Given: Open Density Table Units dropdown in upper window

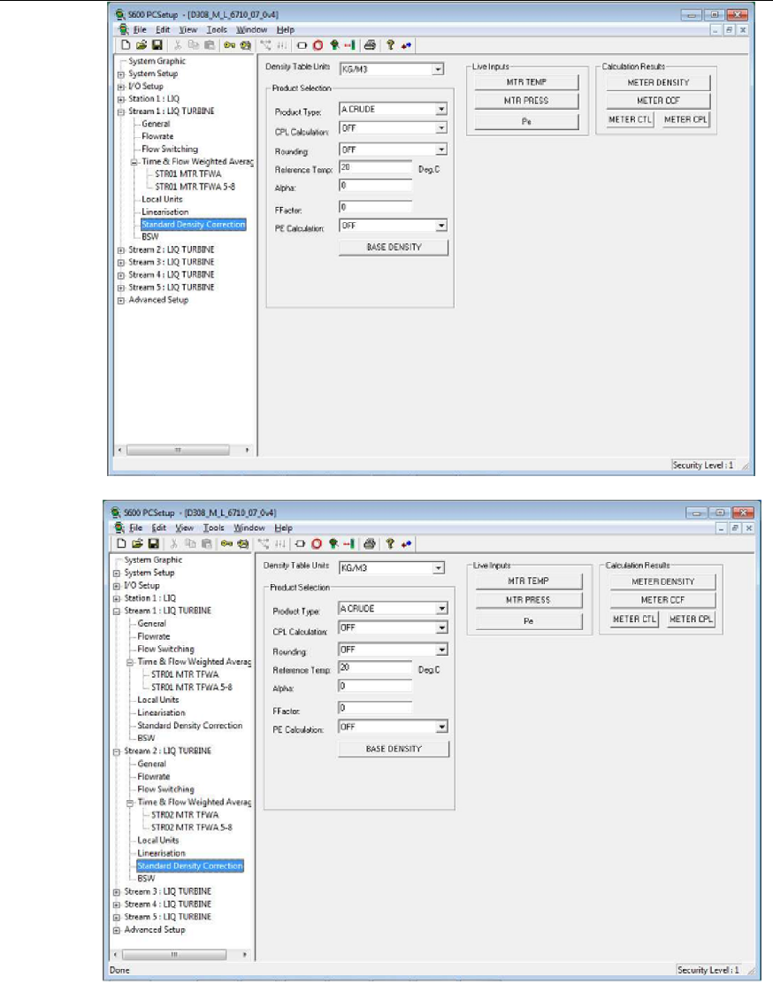Looking at the screenshot, I should [439, 70].
